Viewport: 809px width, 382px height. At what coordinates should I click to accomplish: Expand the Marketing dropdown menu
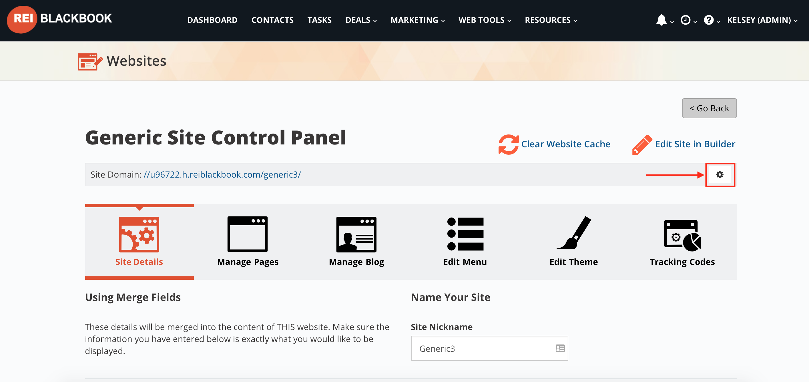click(x=418, y=20)
